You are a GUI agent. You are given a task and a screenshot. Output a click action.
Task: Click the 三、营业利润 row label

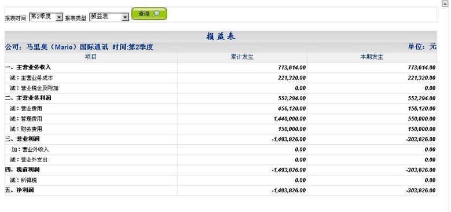tap(22, 139)
